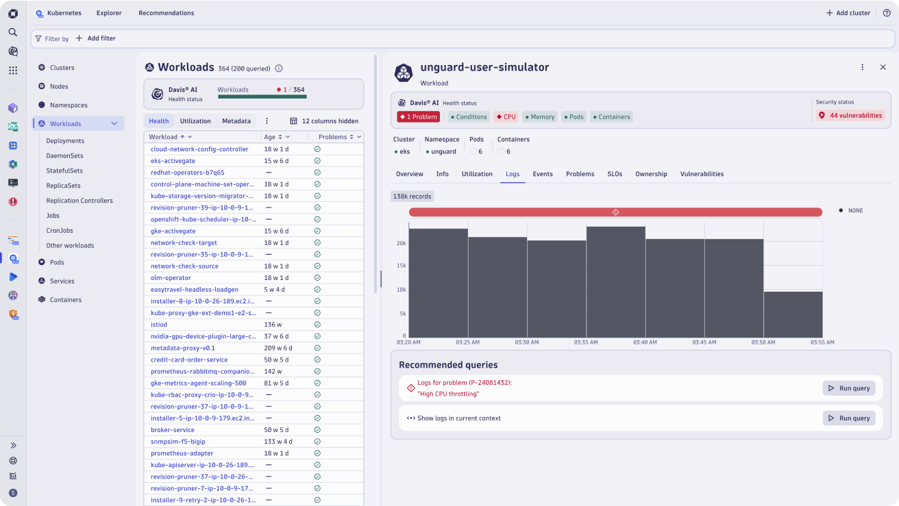Viewport: 899px width, 506px height.
Task: Open the 12 columns hidden selector
Action: [324, 121]
